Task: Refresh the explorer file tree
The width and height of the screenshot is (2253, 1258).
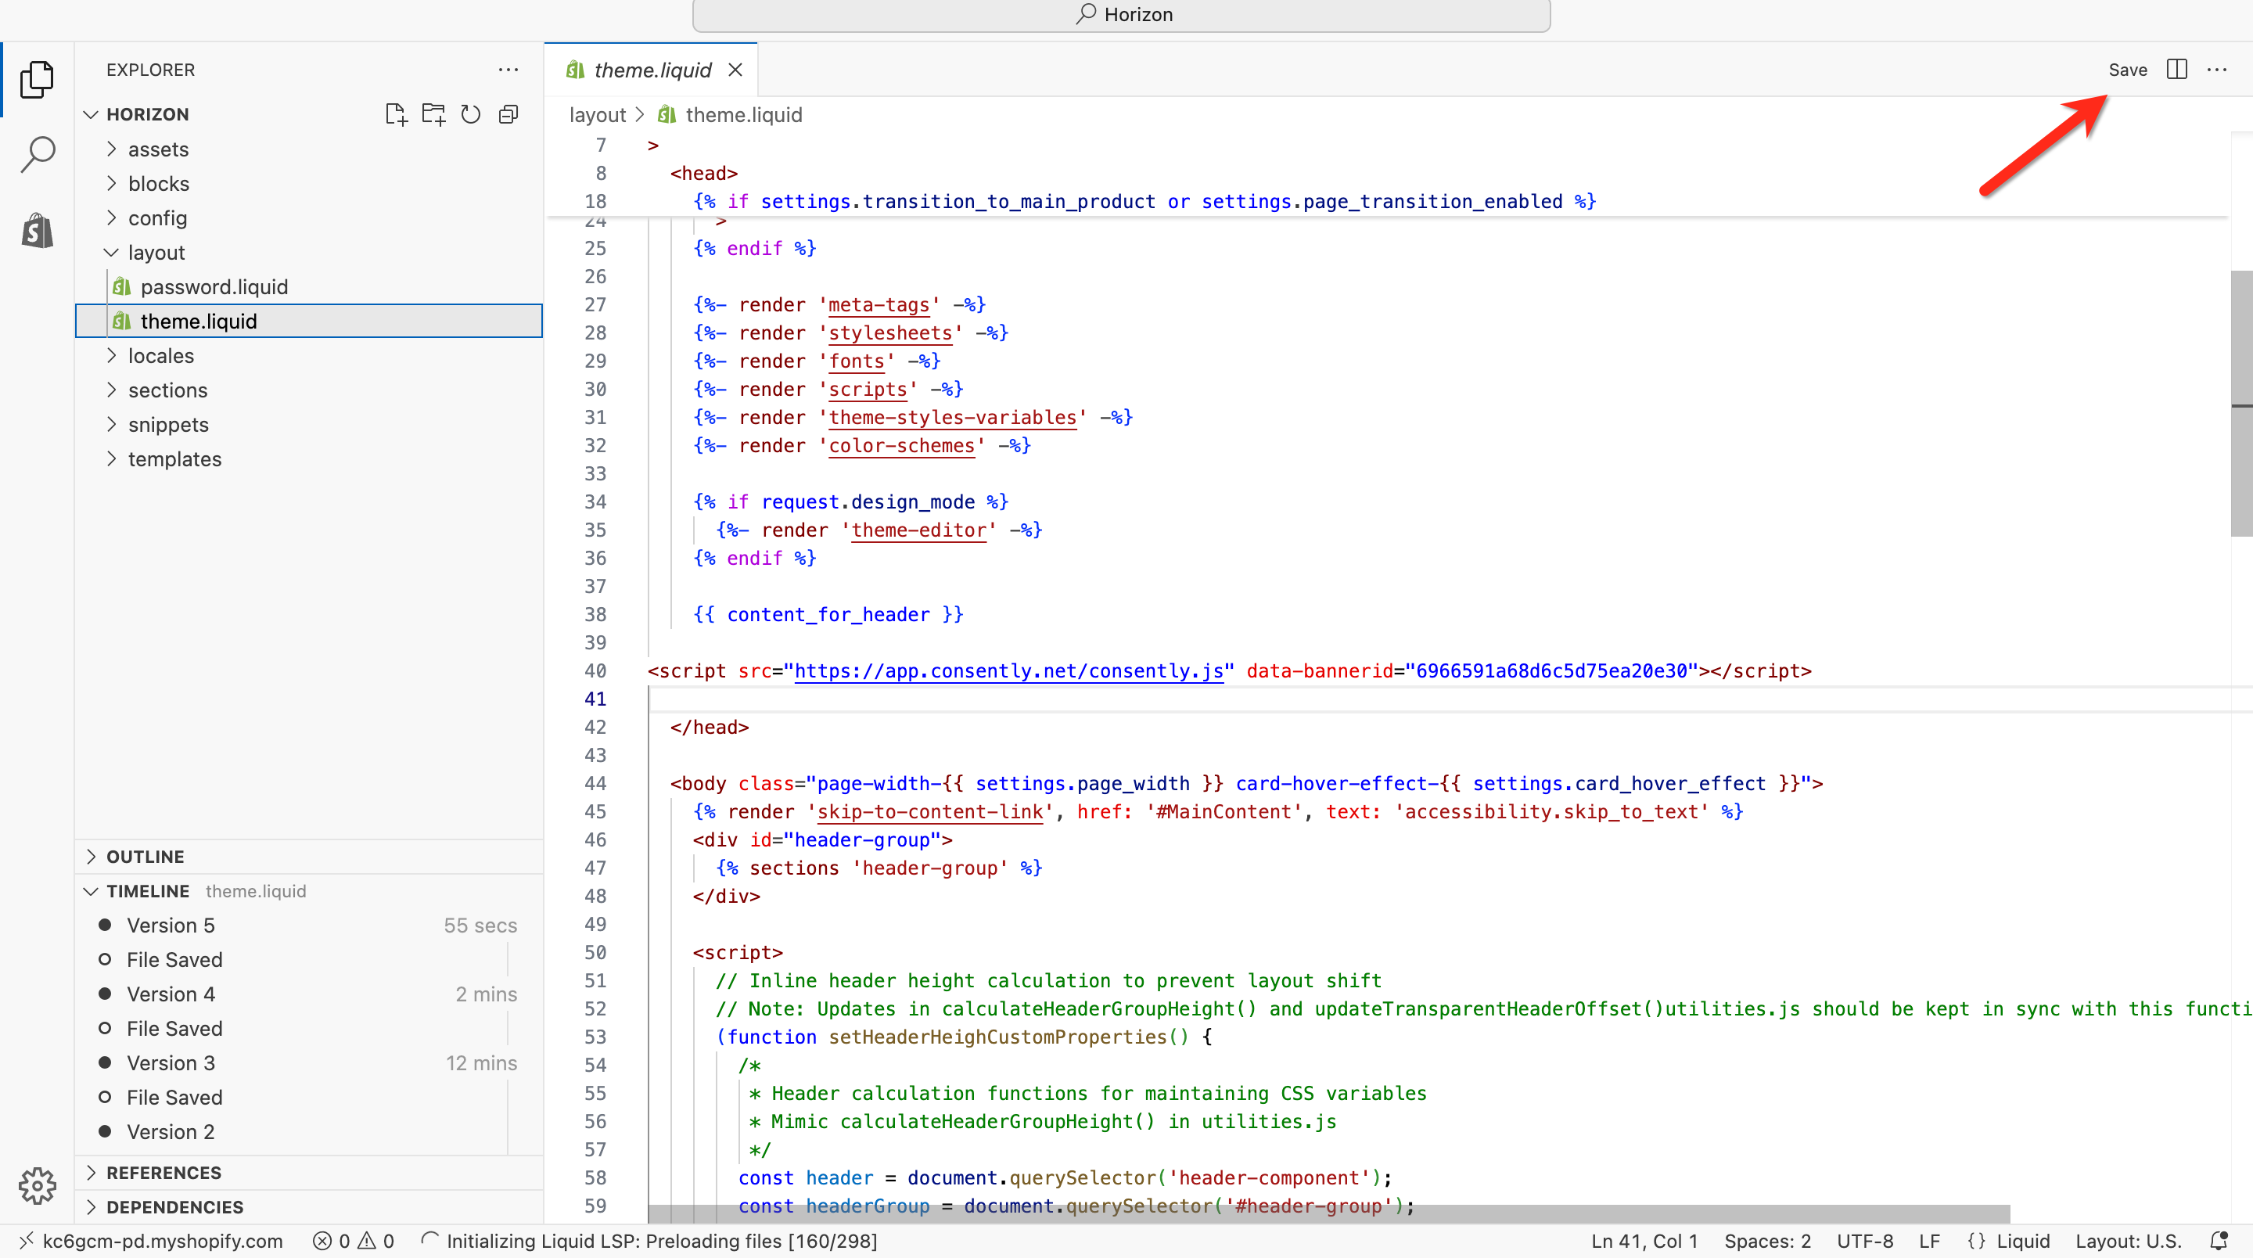Action: (470, 114)
